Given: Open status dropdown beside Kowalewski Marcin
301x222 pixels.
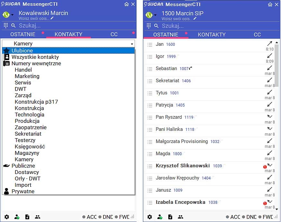Looking at the screenshot, I should pos(12,15).
